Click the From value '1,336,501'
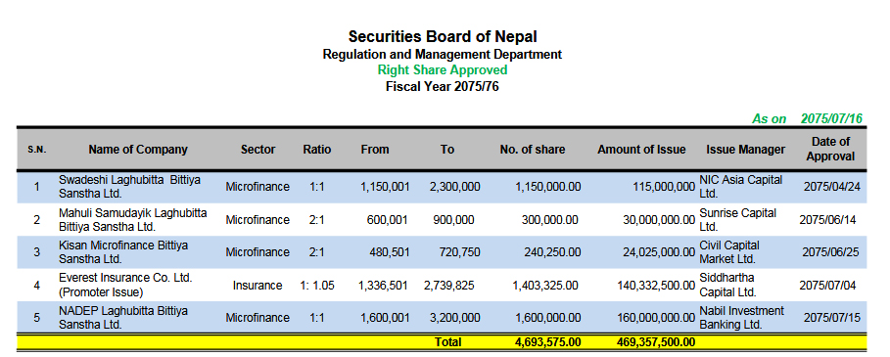The image size is (890, 357). pos(383,286)
